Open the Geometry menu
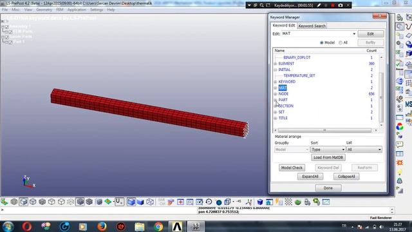412x232 pixels. (x=44, y=10)
